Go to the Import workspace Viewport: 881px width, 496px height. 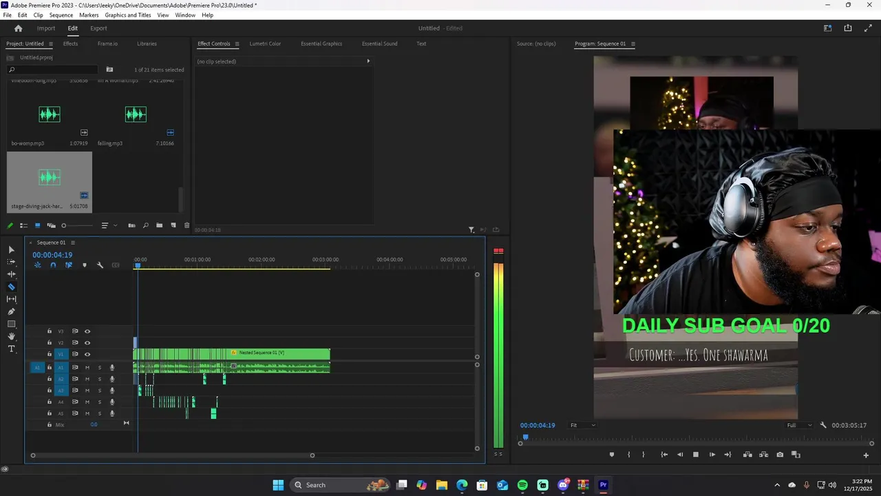coord(46,28)
